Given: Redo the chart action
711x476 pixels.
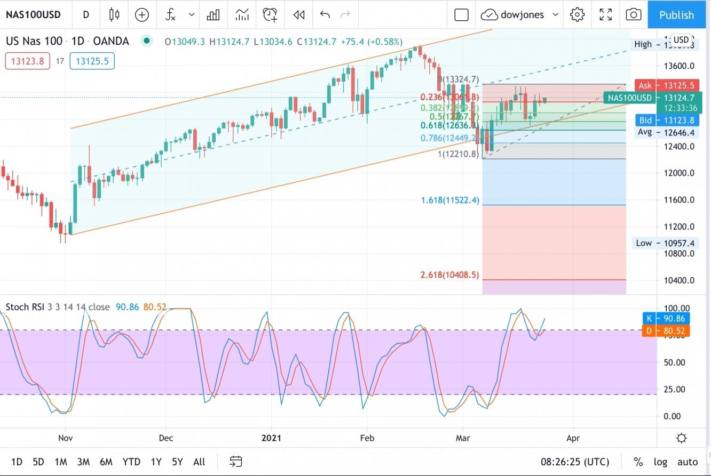Looking at the screenshot, I should (345, 14).
